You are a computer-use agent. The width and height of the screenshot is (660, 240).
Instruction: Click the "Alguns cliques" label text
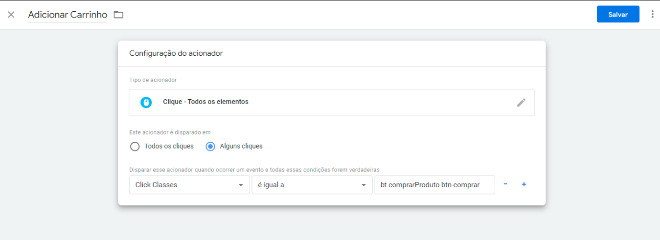click(x=241, y=146)
